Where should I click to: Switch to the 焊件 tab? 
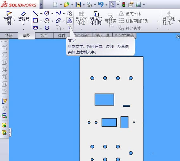(x=62, y=35)
